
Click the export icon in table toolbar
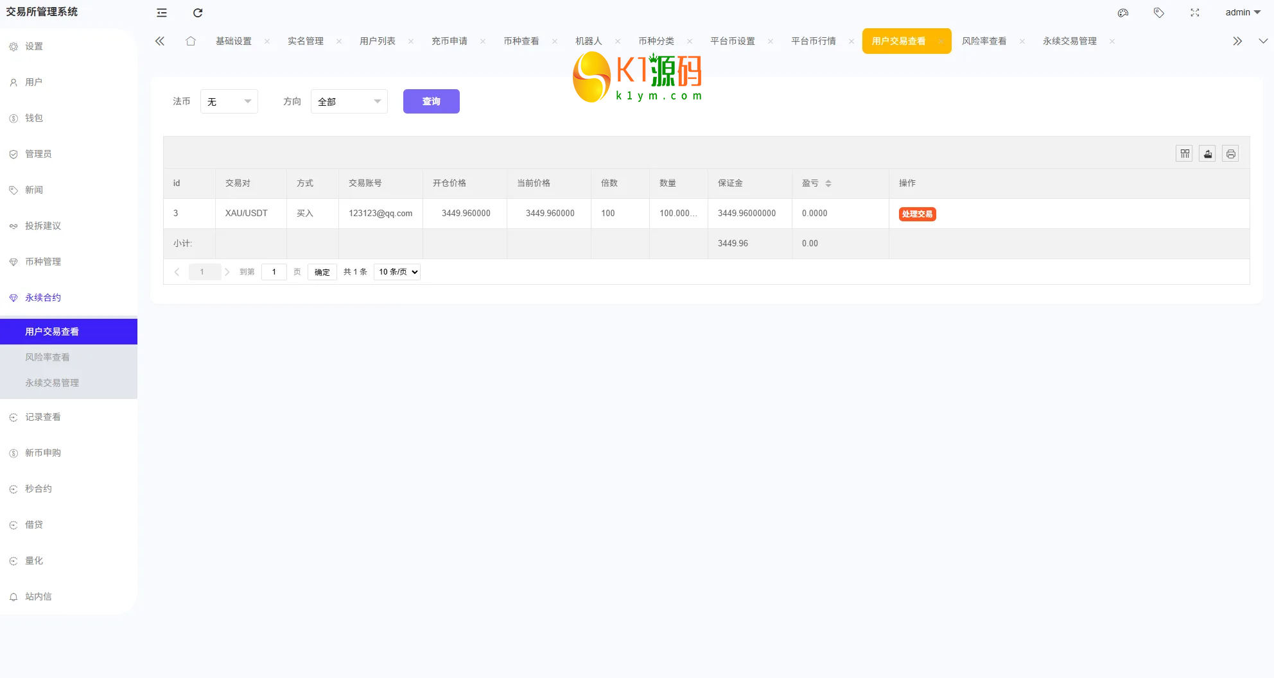tap(1208, 154)
